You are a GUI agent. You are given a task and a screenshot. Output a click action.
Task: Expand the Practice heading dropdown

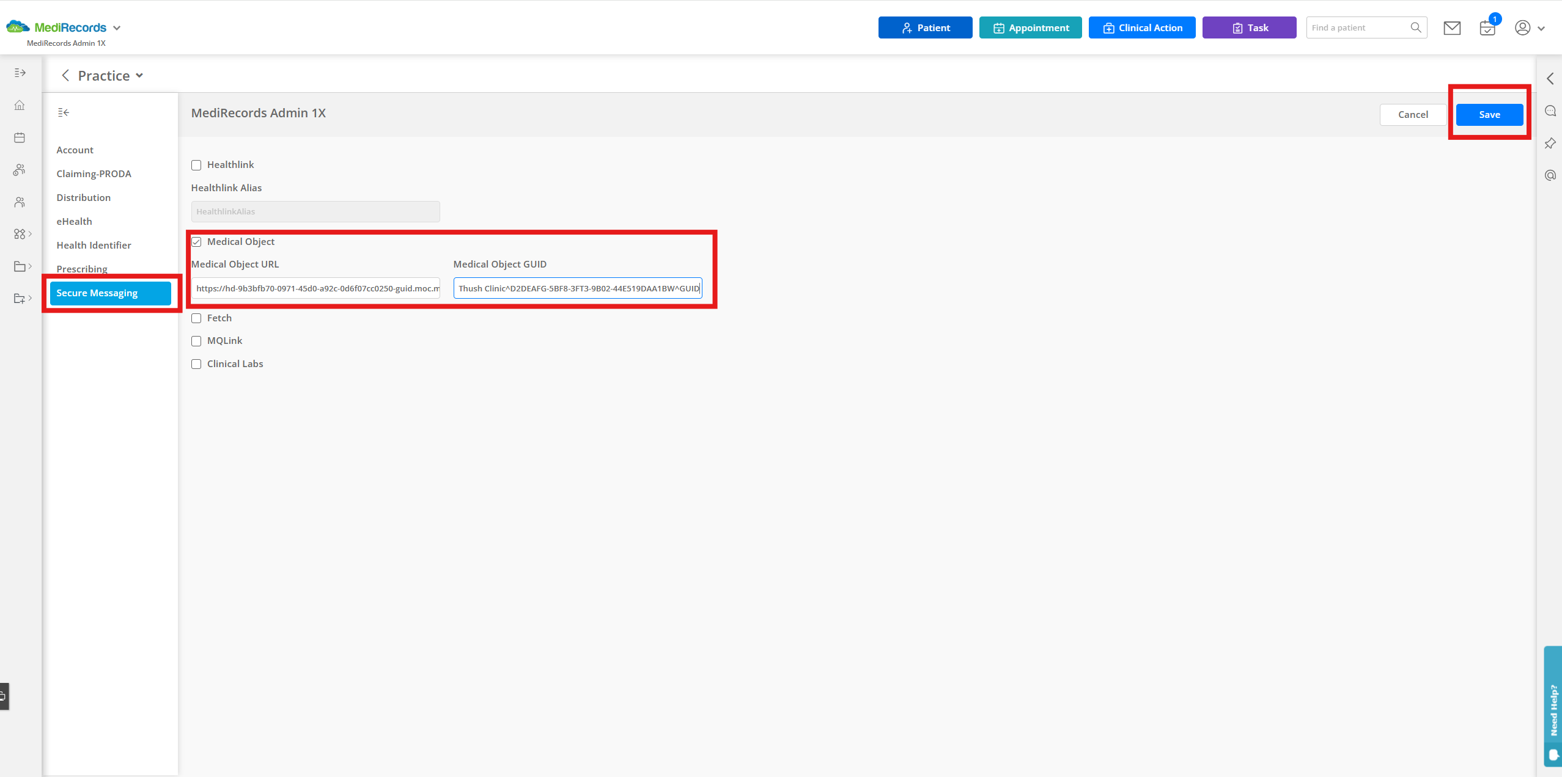139,76
